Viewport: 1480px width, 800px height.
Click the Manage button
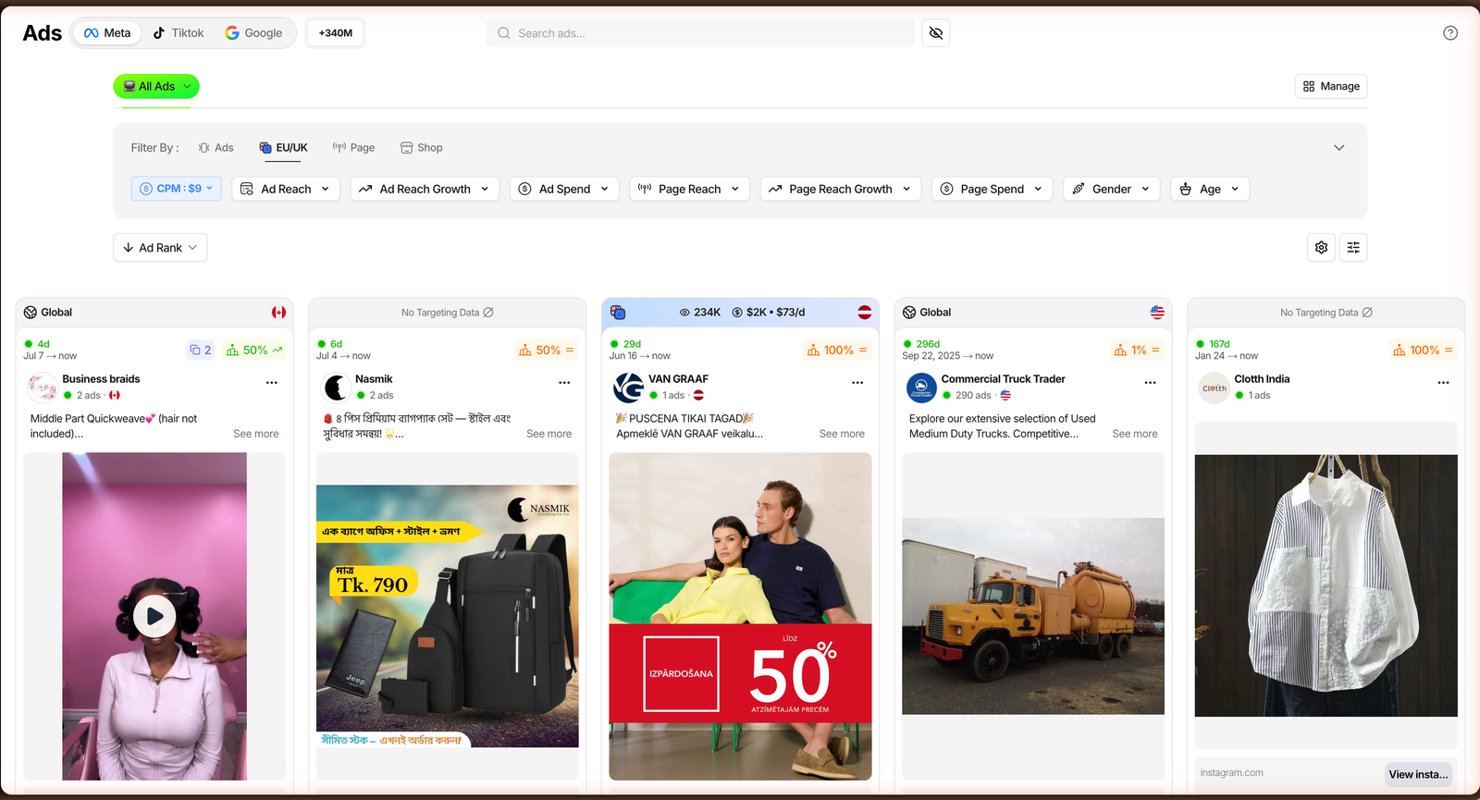pos(1331,86)
